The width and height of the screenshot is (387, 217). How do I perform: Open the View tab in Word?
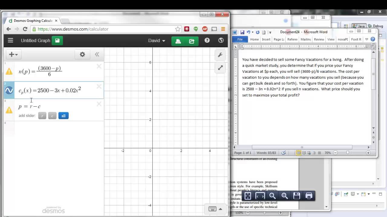pyautogui.click(x=331, y=39)
